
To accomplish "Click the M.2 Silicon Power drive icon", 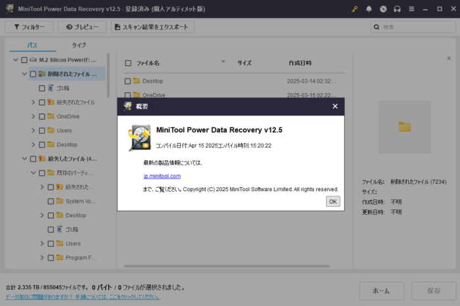I will click(x=33, y=60).
